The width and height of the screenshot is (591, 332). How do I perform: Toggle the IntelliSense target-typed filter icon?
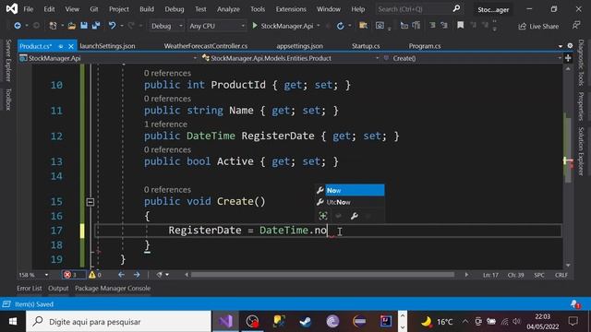coord(323,216)
